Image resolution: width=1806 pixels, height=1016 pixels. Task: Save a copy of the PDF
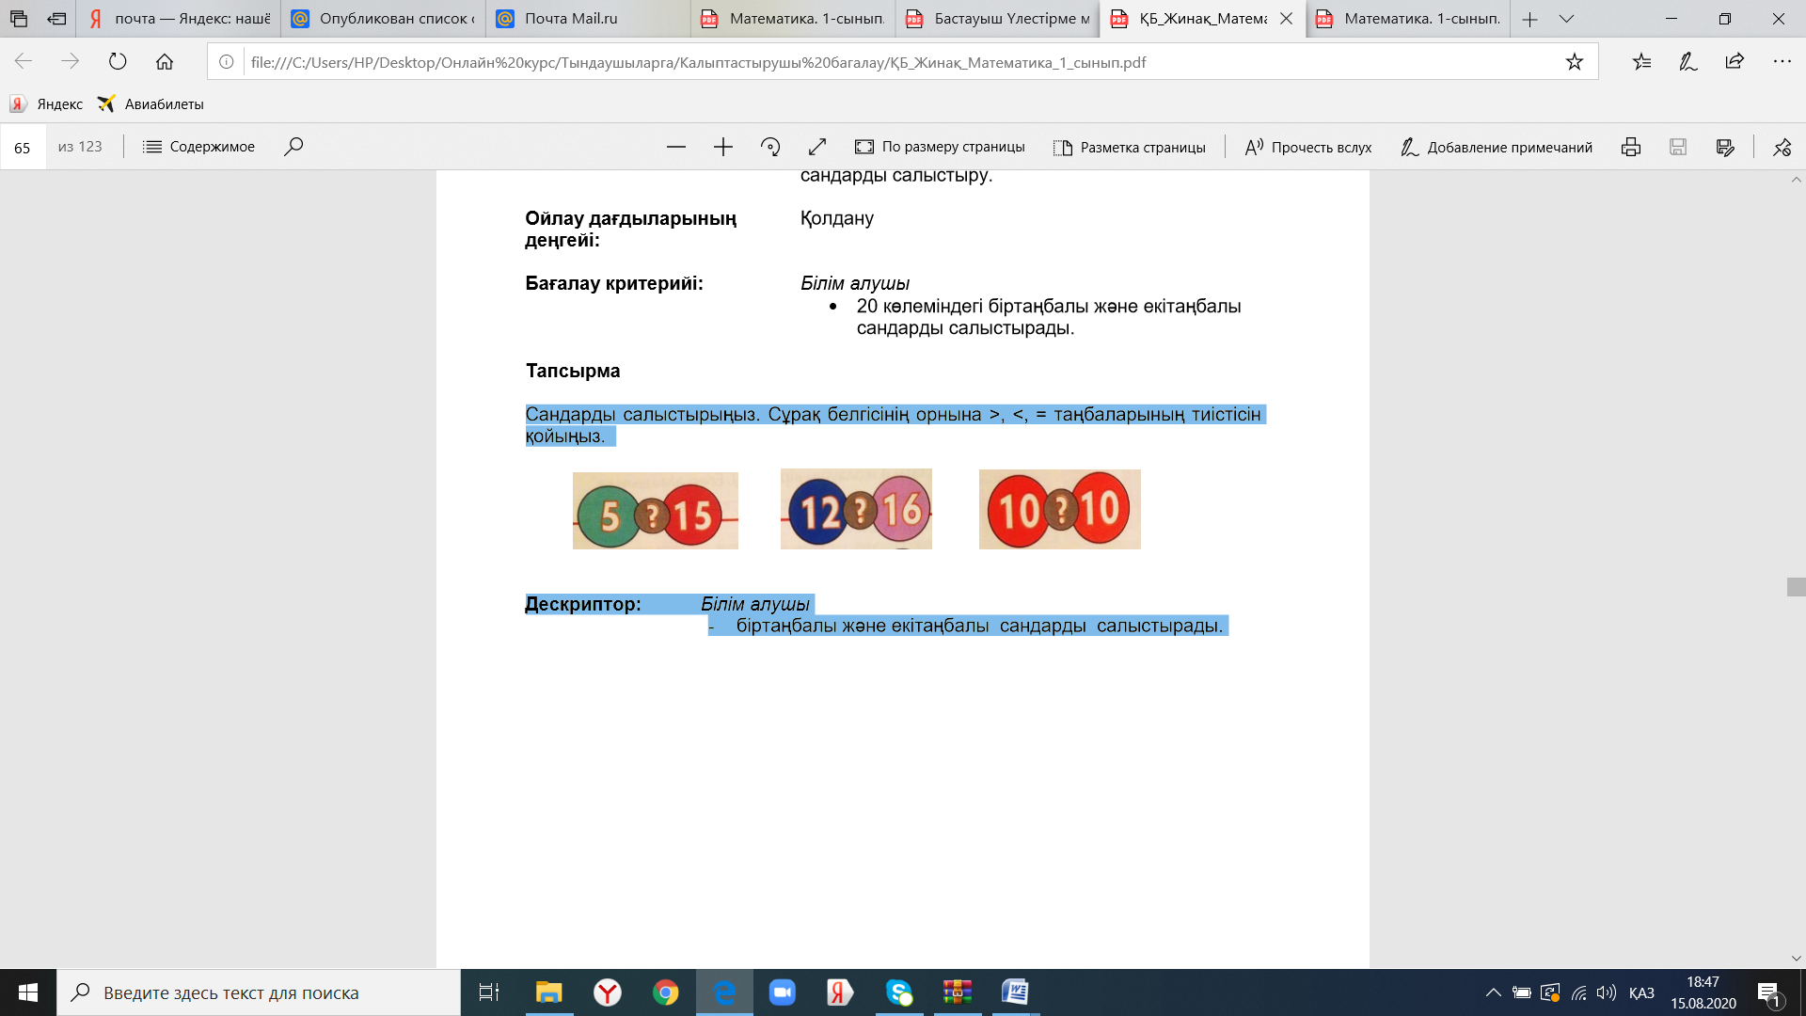click(x=1725, y=147)
